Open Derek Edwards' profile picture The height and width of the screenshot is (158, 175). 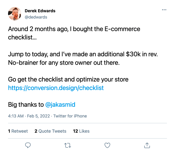[15, 14]
